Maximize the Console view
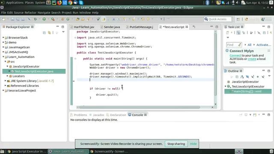This screenshot has width=274, height=154. [x=269, y=115]
